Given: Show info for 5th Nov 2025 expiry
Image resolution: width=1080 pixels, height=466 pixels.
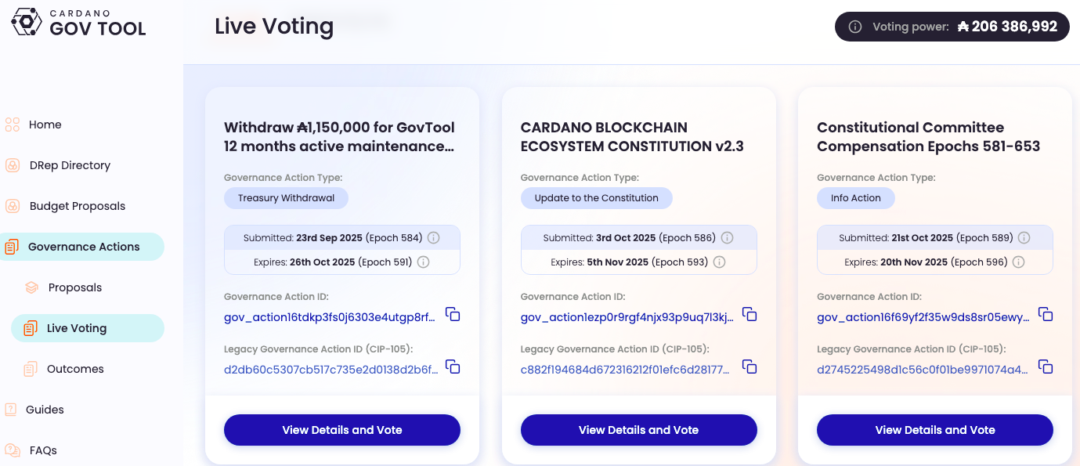Looking at the screenshot, I should [719, 262].
